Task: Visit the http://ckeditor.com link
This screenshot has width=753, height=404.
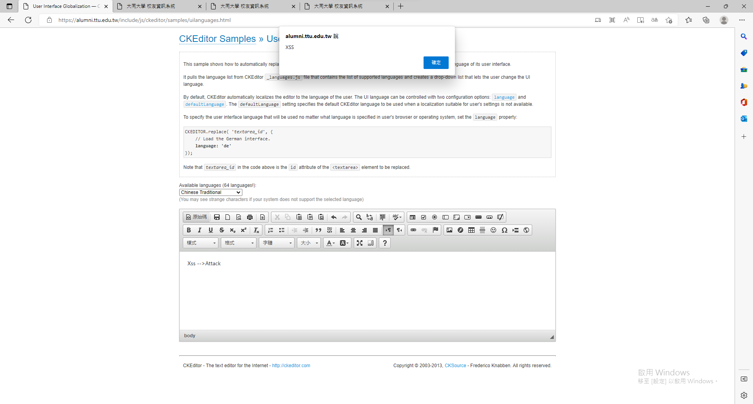Action: coord(291,366)
